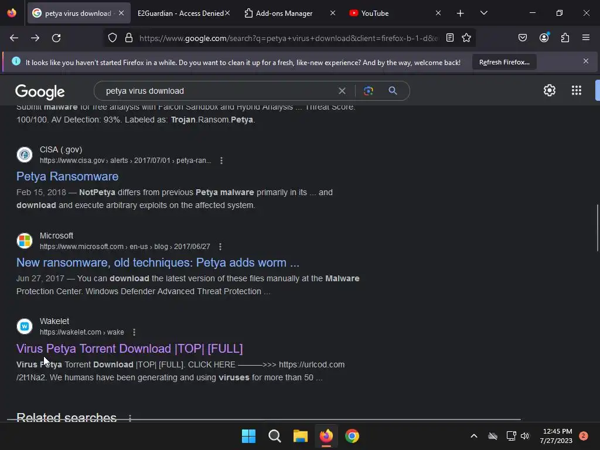Switch to Add-ons Manager tab

click(x=284, y=13)
